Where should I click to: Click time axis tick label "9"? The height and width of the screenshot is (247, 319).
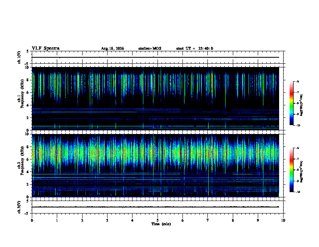(x=258, y=220)
